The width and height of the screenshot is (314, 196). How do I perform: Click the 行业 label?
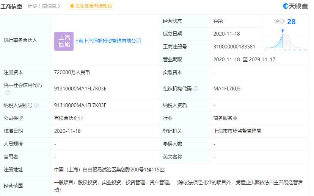click(168, 118)
